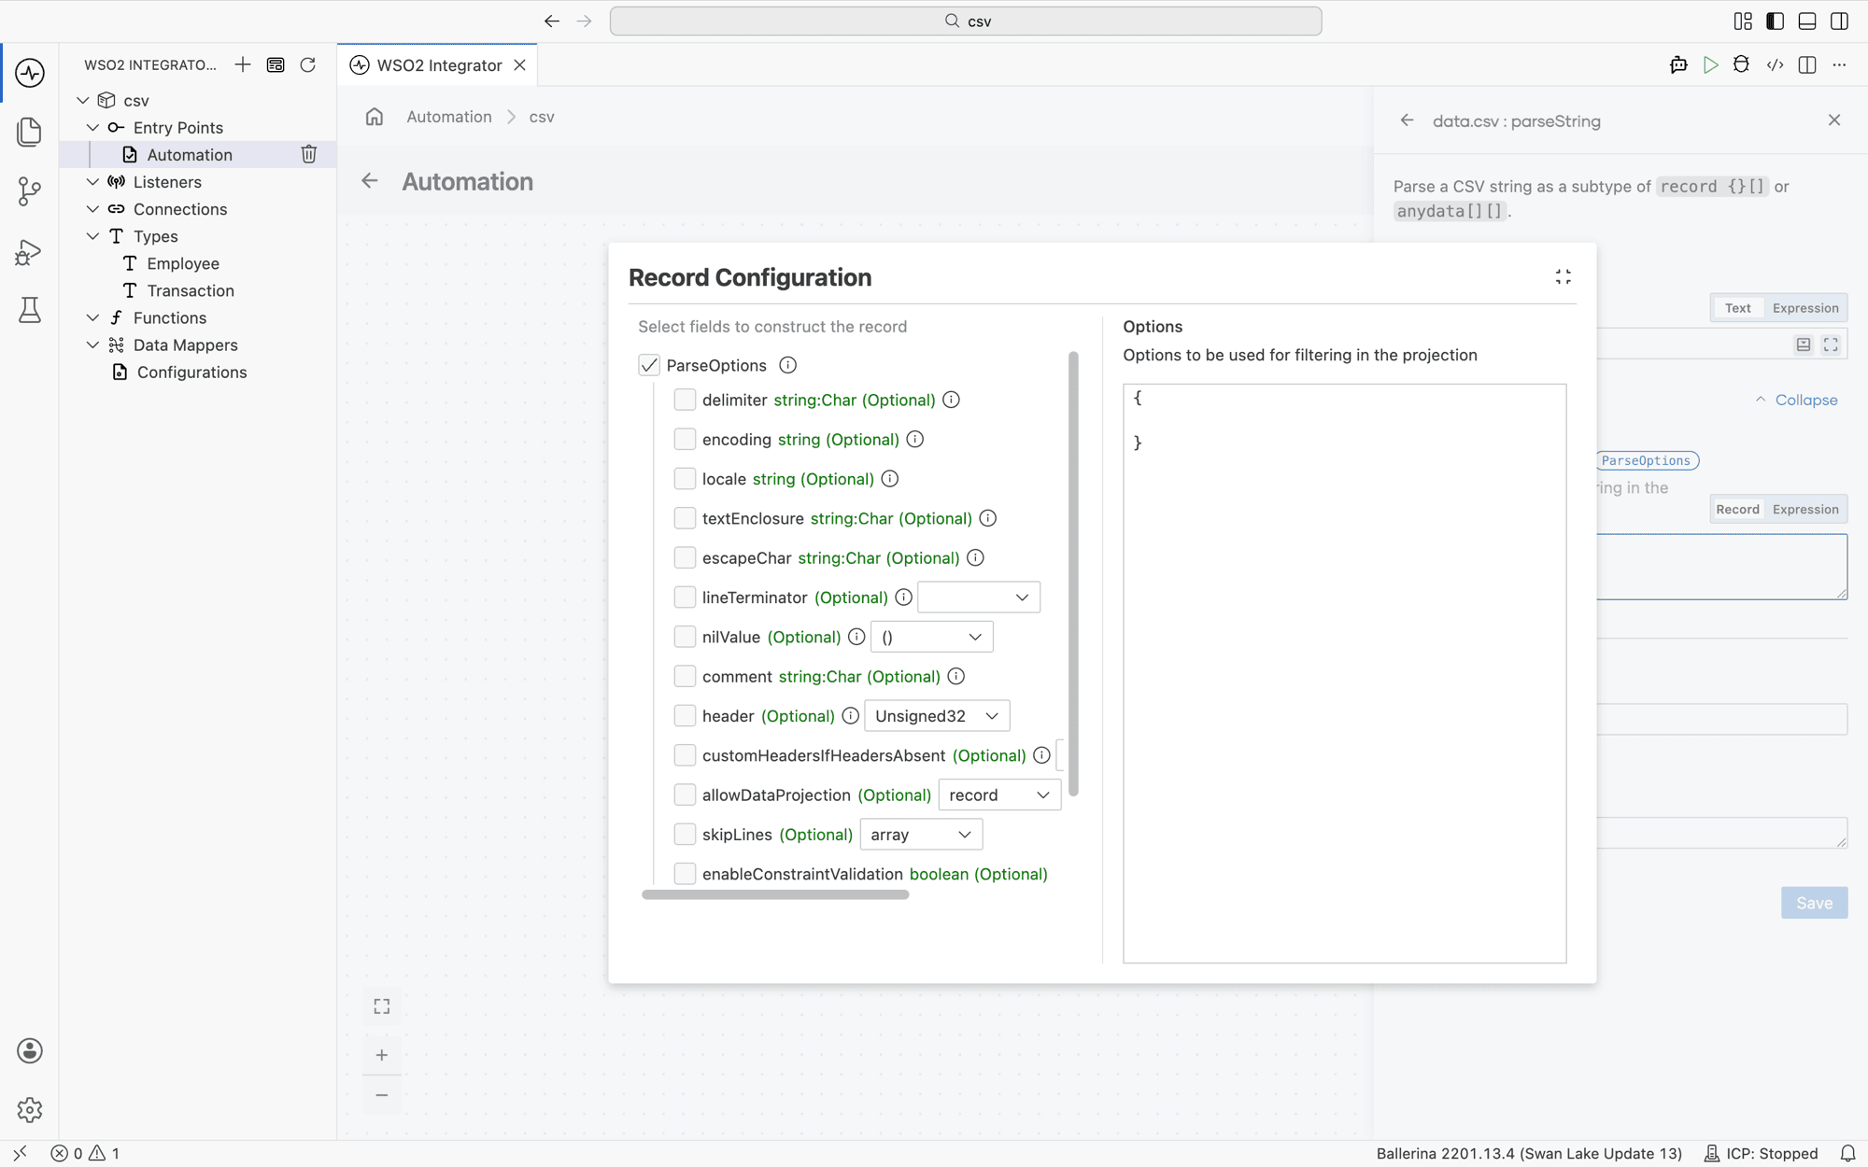Collapse the Types tree node

tap(92, 236)
